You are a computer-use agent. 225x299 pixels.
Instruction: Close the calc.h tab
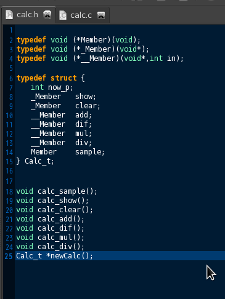tap(47, 15)
